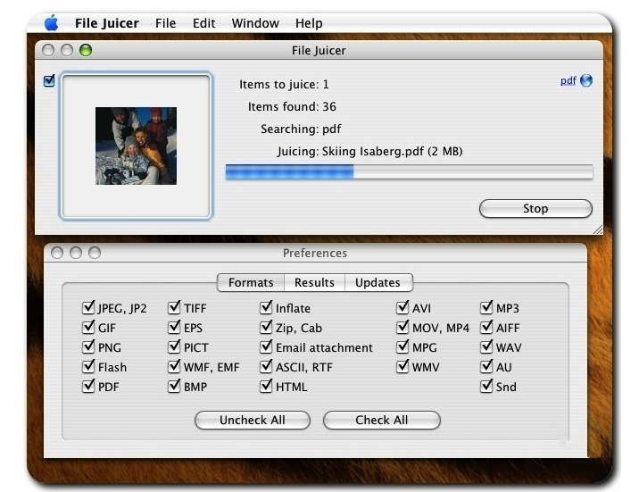Click the Uncheck All button

tap(253, 420)
